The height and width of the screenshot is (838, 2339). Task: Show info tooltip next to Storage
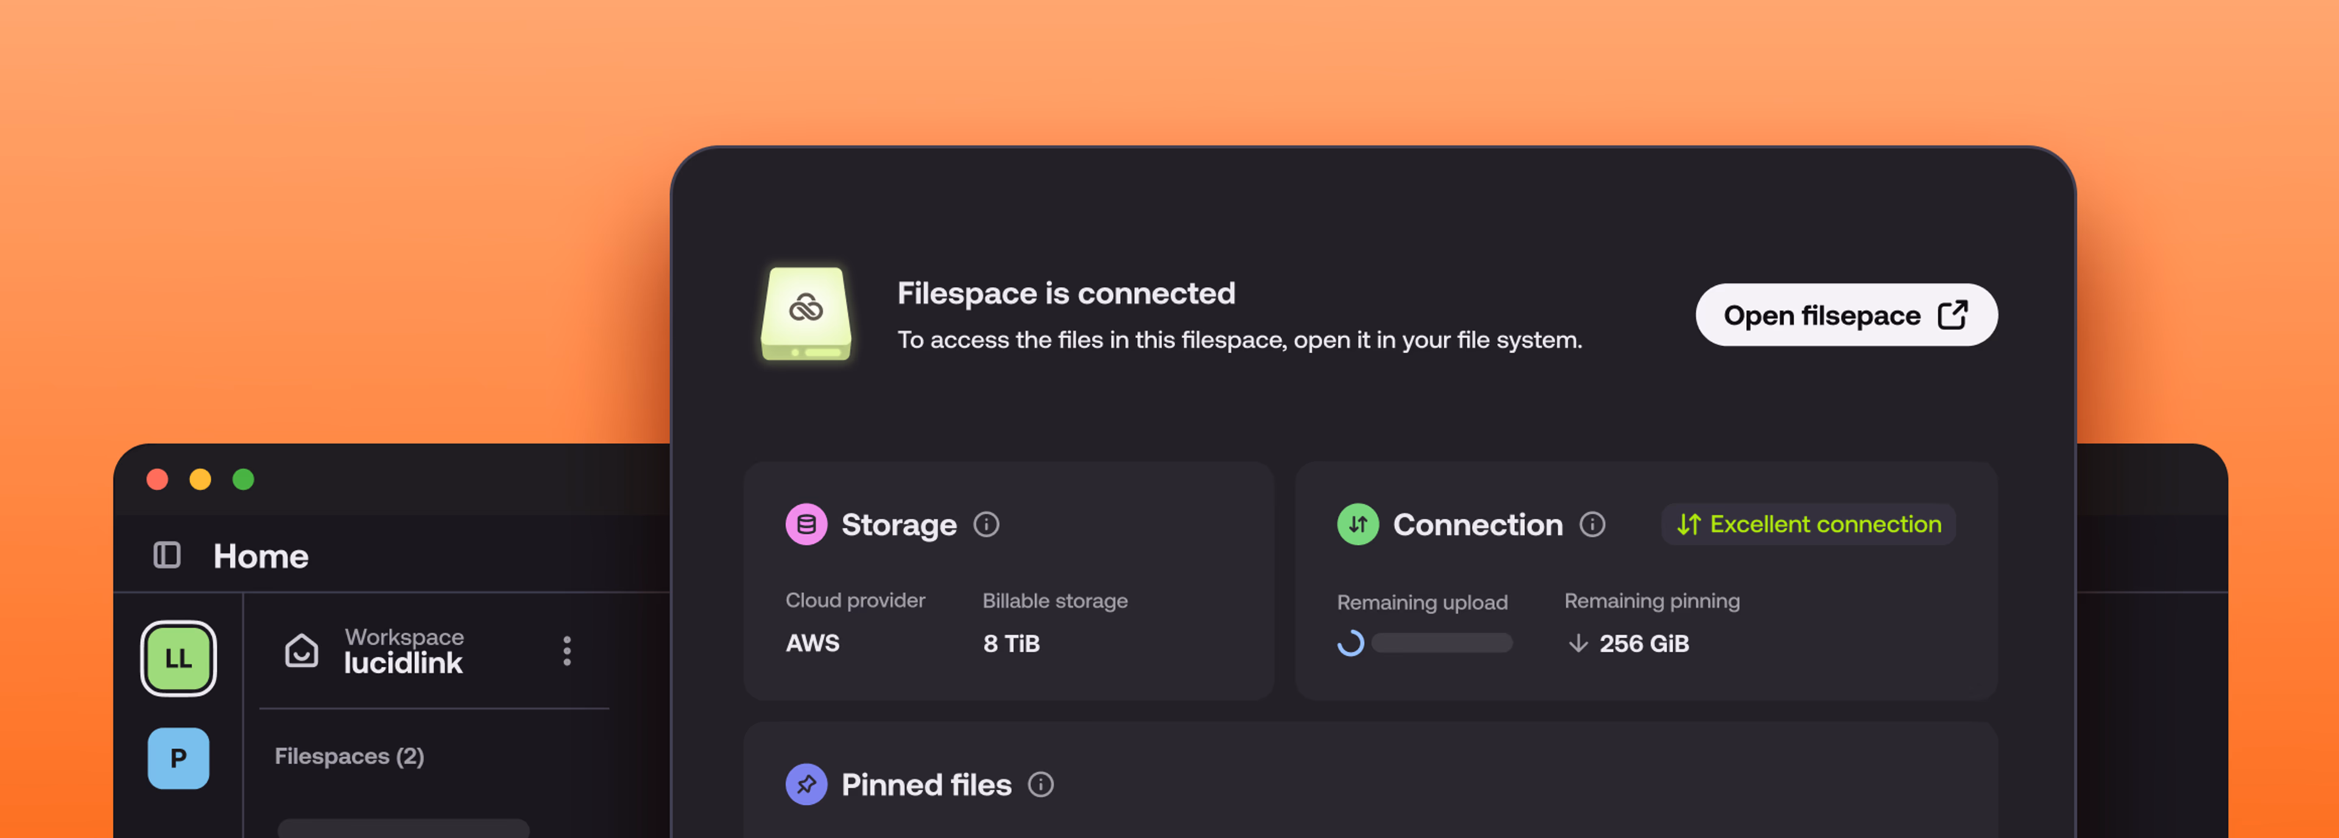pos(986,524)
